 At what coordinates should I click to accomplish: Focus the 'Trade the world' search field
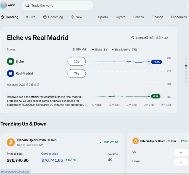click(57, 6)
